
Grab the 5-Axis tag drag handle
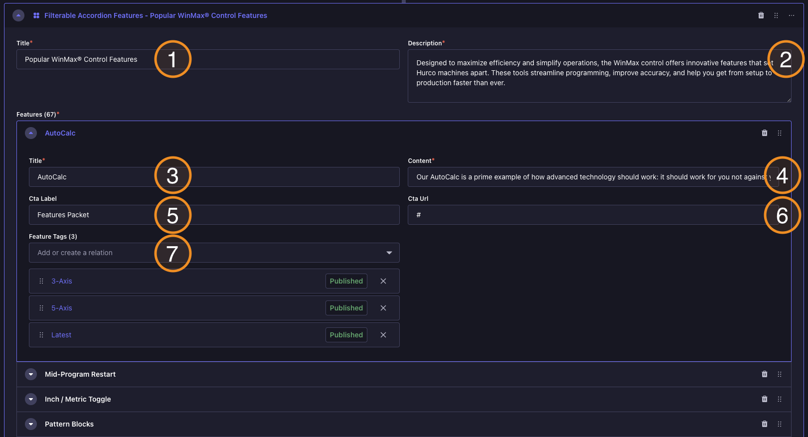pyautogui.click(x=41, y=308)
